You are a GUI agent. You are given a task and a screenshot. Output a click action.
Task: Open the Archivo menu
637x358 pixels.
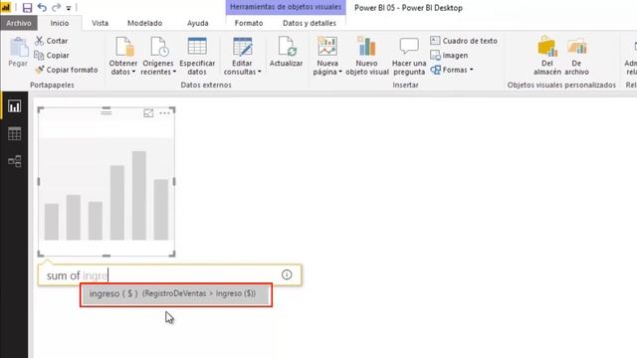pyautogui.click(x=19, y=23)
